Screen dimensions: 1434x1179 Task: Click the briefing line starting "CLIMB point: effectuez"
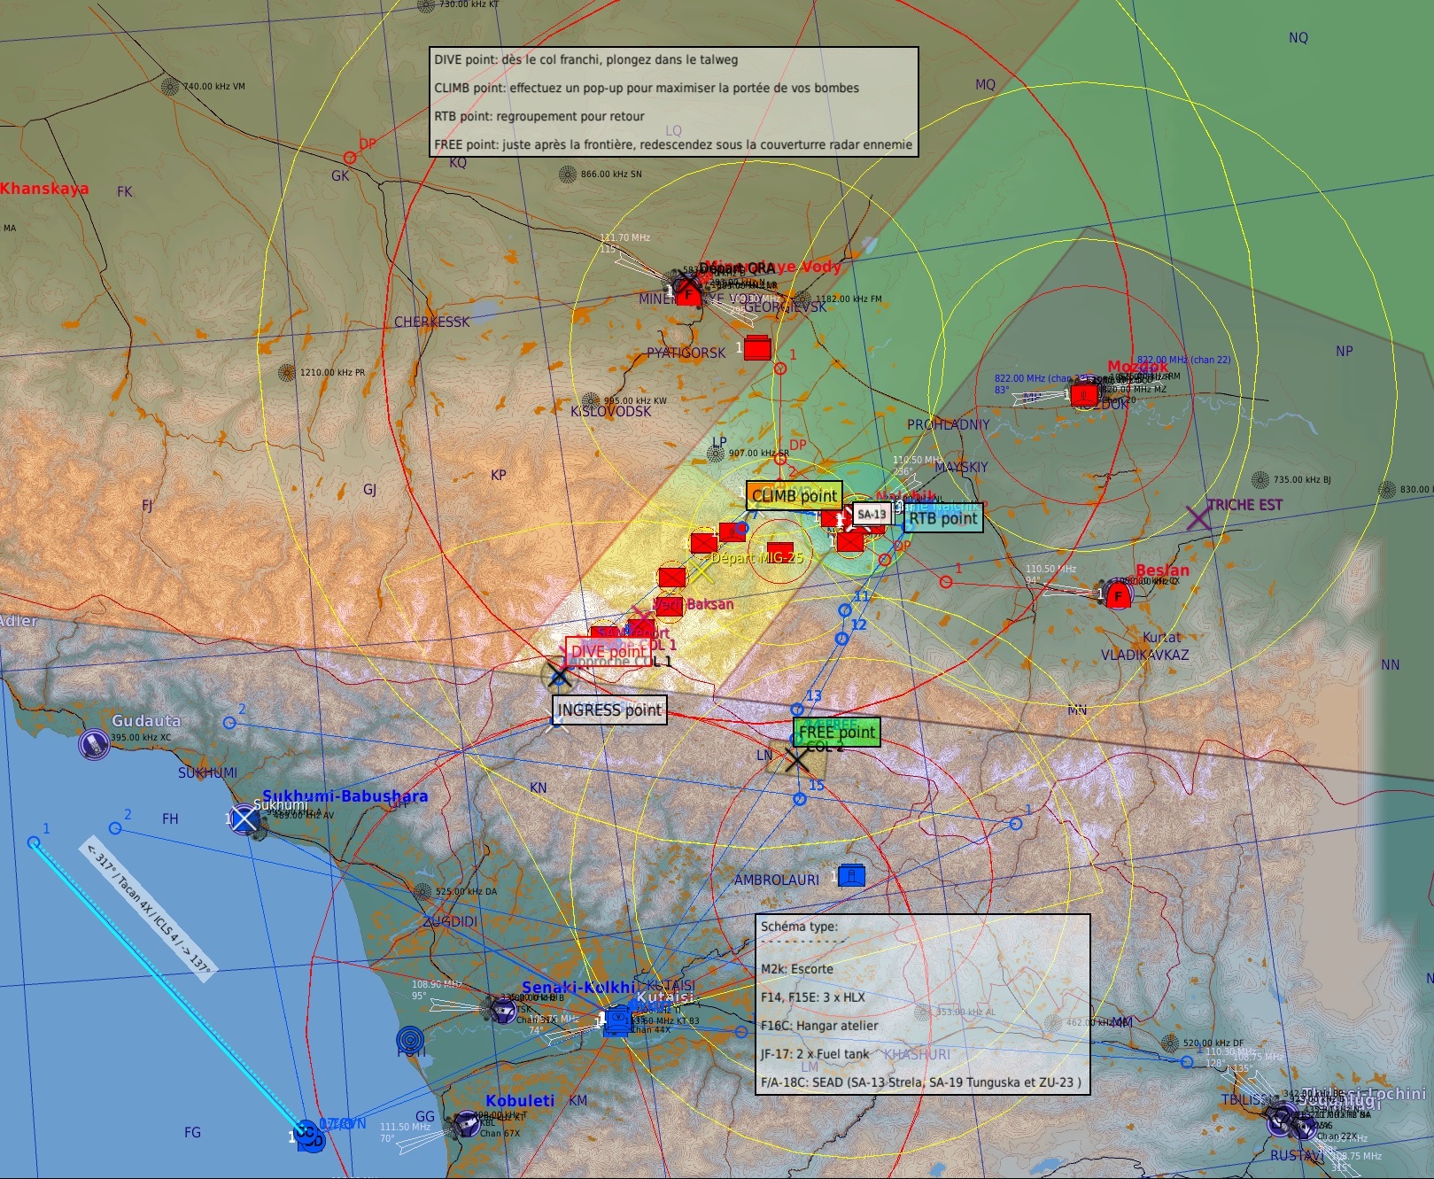point(647,88)
